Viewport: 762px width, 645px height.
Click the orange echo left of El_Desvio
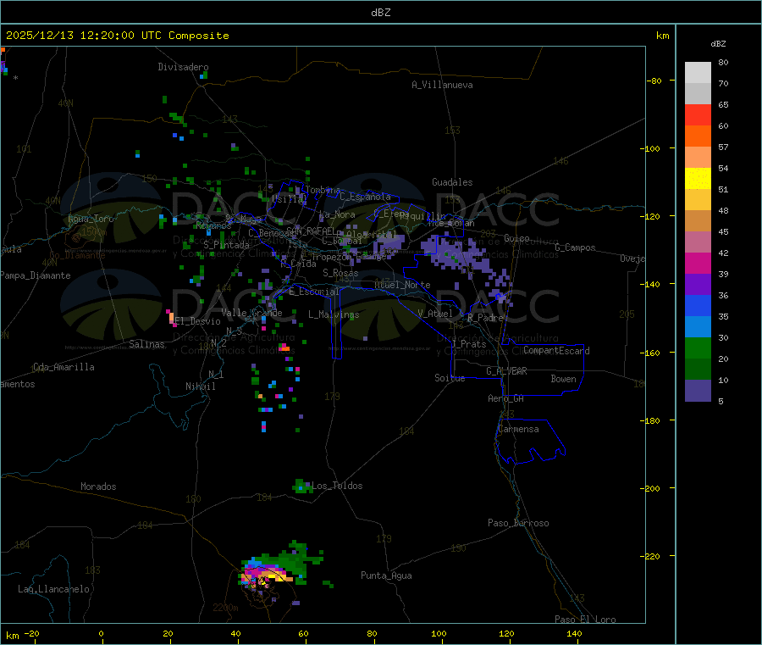[172, 318]
